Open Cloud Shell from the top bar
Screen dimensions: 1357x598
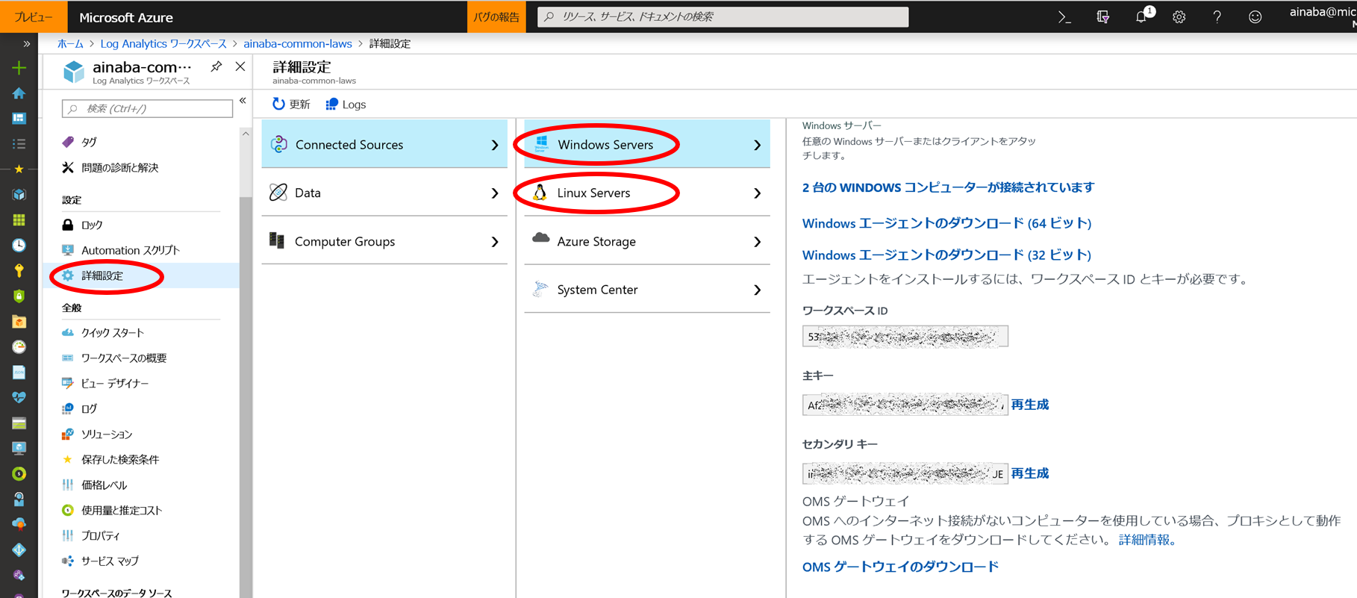[x=1065, y=17]
